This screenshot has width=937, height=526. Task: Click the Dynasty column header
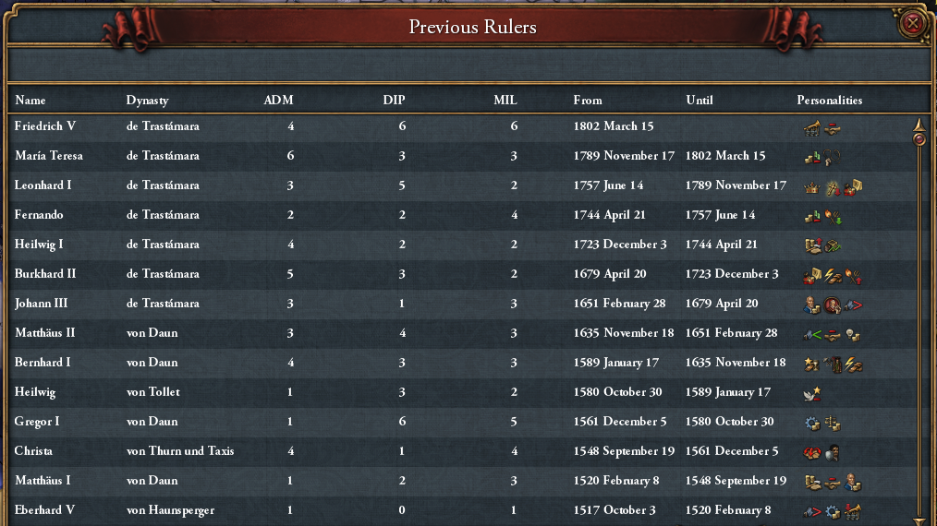pyautogui.click(x=147, y=100)
